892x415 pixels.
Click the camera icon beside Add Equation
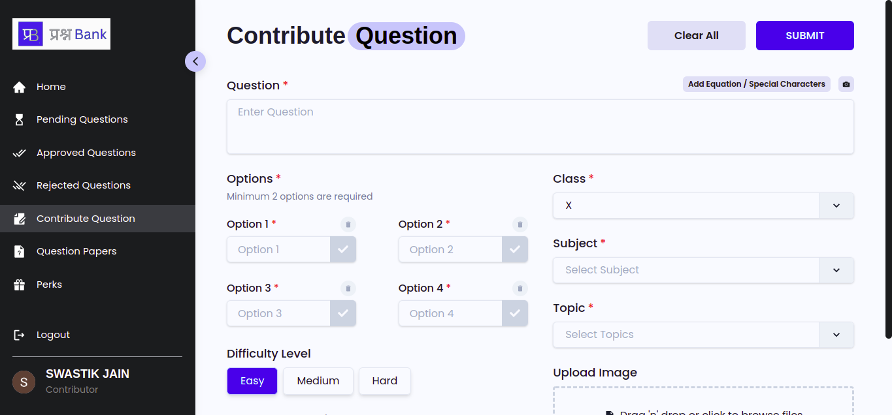pyautogui.click(x=846, y=84)
